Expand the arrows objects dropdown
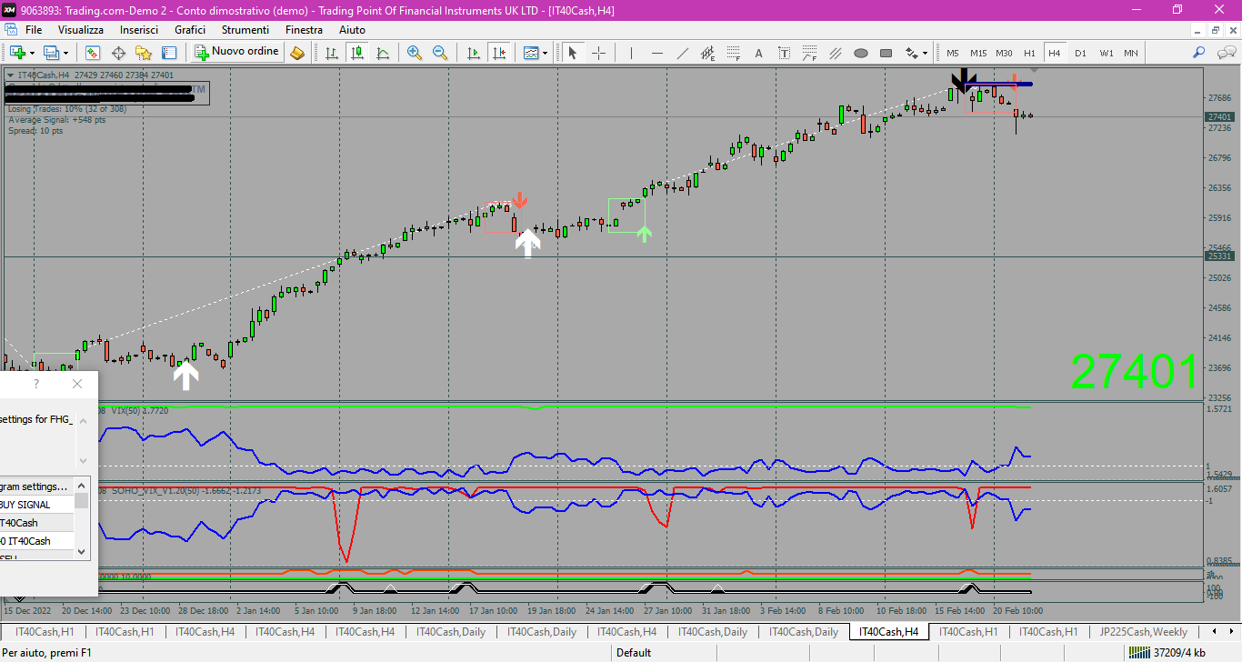1242x662 pixels. [926, 53]
